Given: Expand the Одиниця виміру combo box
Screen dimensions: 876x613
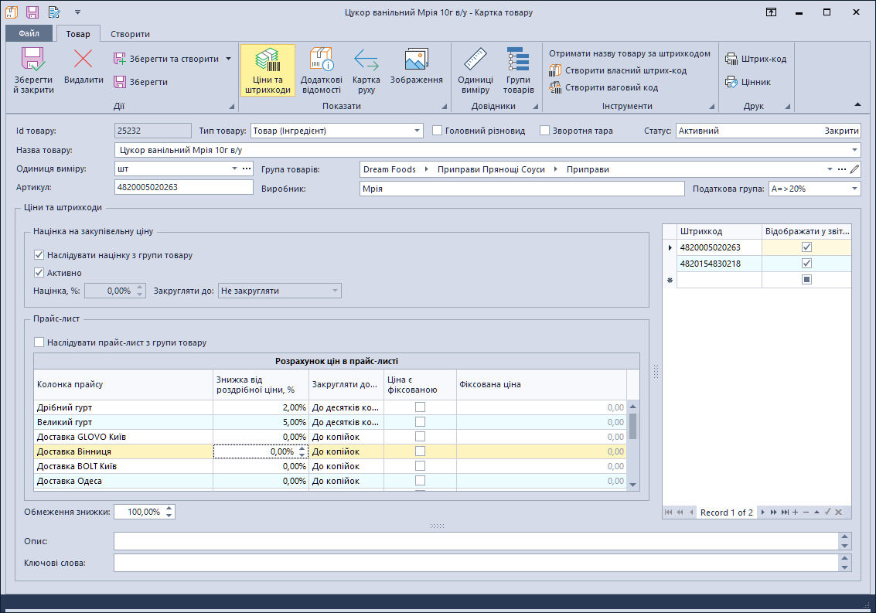Looking at the screenshot, I should click(x=234, y=169).
